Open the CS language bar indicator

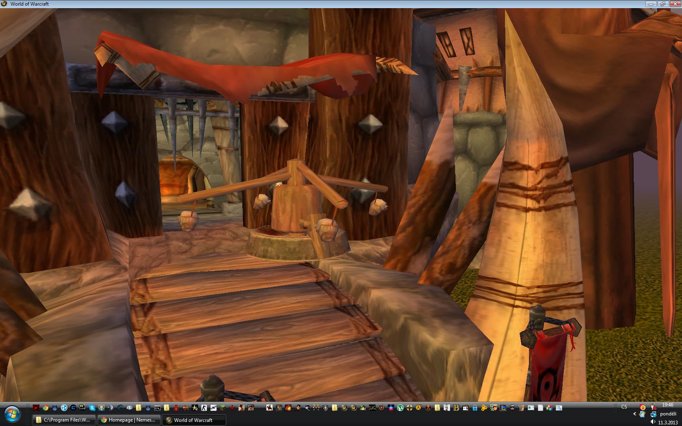pyautogui.click(x=624, y=407)
